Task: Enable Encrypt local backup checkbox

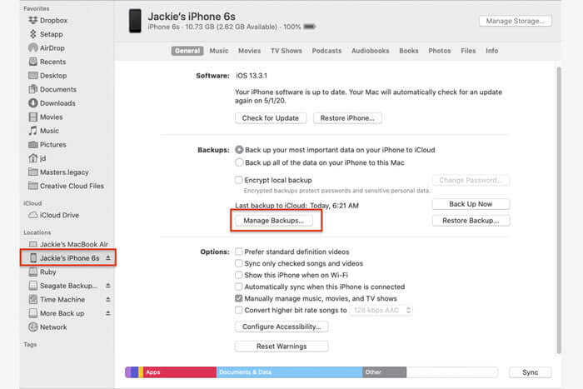Action: pos(239,180)
